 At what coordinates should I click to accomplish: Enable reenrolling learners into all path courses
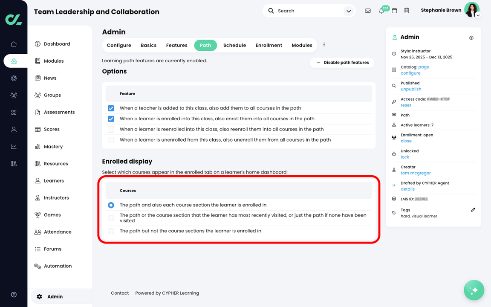tap(111, 129)
